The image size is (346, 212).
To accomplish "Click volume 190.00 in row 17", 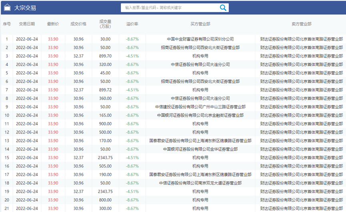I will pos(105,174).
